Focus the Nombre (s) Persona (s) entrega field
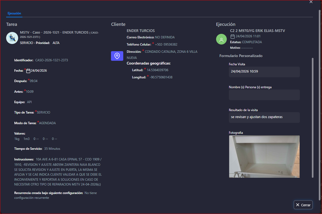This screenshot has height=214, width=322. pos(264,95)
